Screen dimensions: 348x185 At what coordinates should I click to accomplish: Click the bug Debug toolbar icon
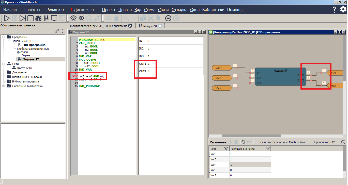click(38, 18)
